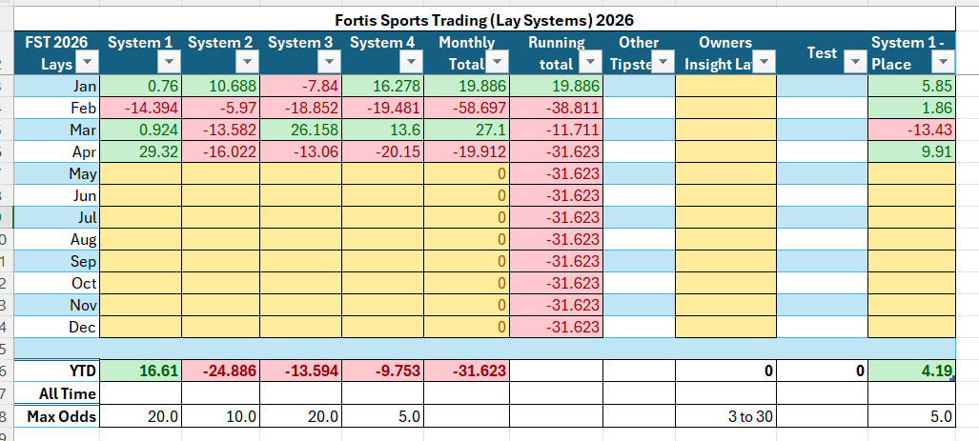
Task: Click YTD System 4 total -9.753
Action: point(382,371)
